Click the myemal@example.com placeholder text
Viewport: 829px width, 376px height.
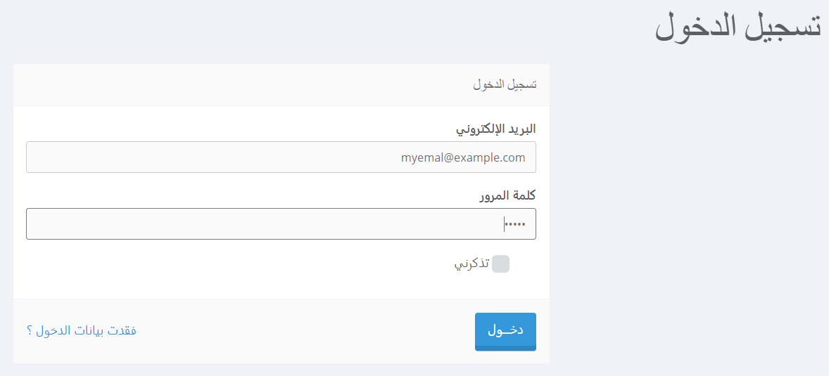tap(463, 157)
